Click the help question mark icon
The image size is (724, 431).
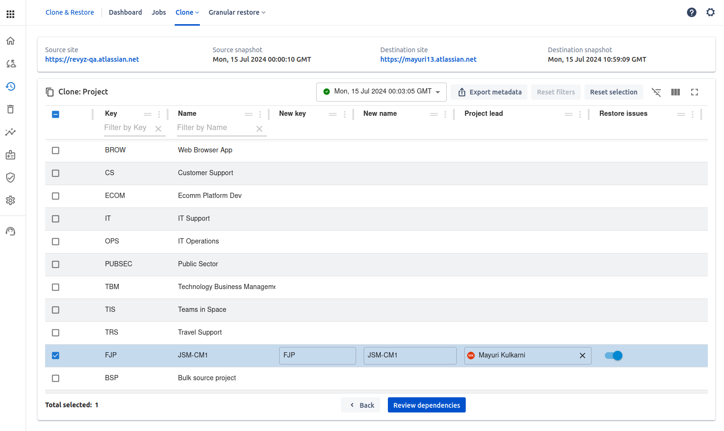point(691,12)
